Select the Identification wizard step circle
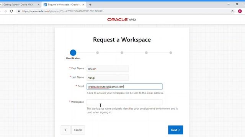This screenshot has height=137, width=245. click(x=73, y=53)
